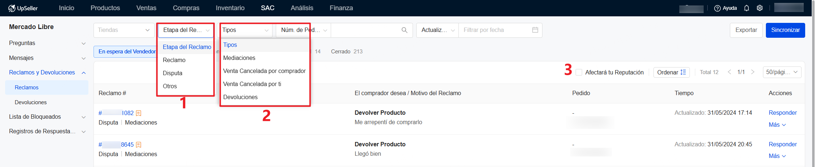Click the Sincronizar button
The height and width of the screenshot is (167, 815).
[x=786, y=30]
